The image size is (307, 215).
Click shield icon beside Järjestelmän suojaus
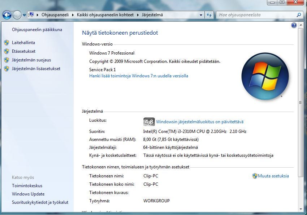click(x=7, y=60)
